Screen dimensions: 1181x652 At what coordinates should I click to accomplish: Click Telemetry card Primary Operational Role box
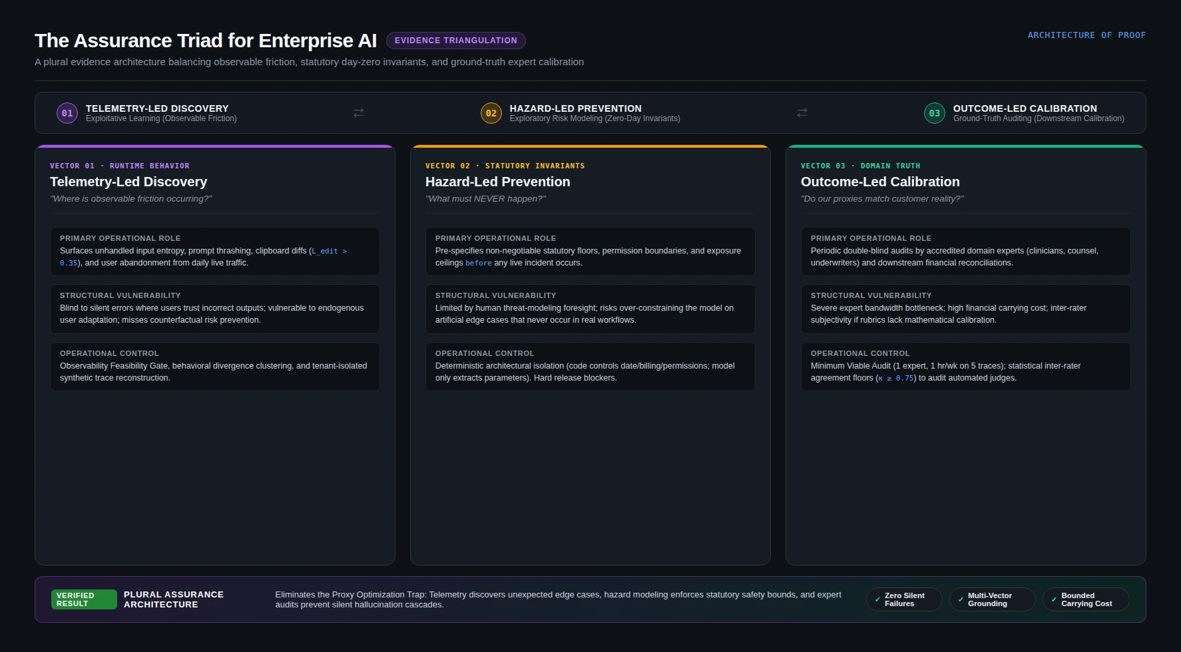[215, 251]
